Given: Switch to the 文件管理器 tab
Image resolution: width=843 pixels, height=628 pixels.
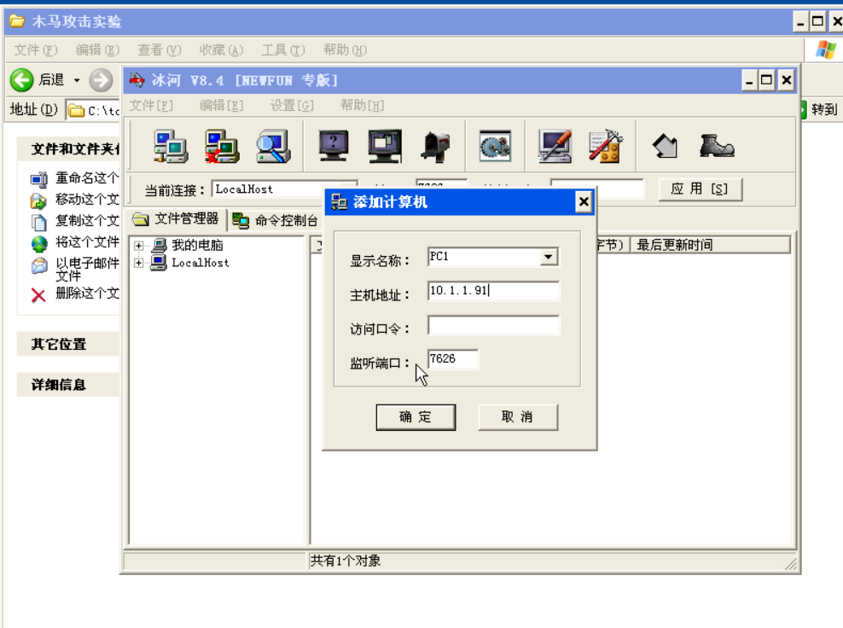Looking at the screenshot, I should pyautogui.click(x=177, y=218).
